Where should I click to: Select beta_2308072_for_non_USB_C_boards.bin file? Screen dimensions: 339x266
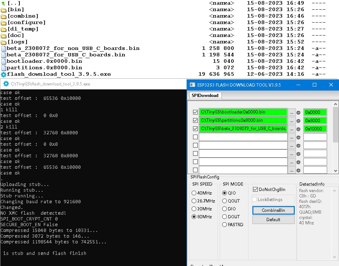73,48
